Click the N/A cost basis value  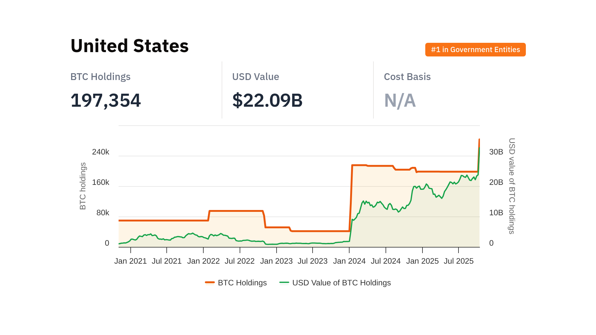(x=400, y=100)
